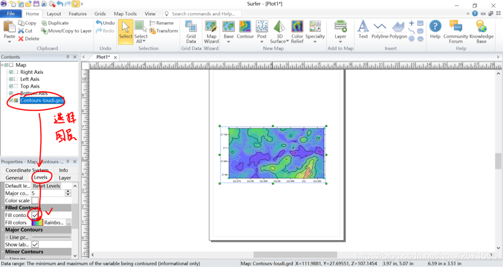Switch to the Grids ribbon tab
The image size is (503, 267).
(100, 14)
